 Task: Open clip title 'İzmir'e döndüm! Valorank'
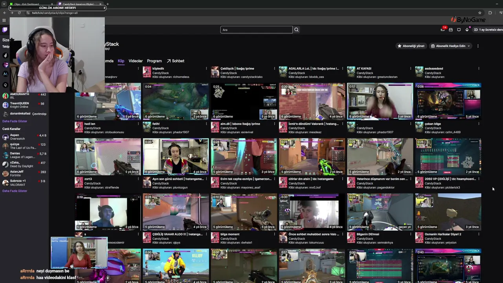click(x=314, y=124)
